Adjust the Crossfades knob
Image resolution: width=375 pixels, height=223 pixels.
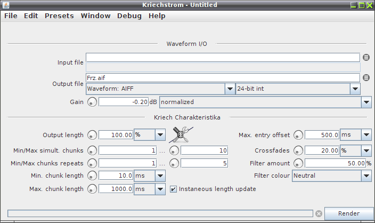click(x=298, y=150)
